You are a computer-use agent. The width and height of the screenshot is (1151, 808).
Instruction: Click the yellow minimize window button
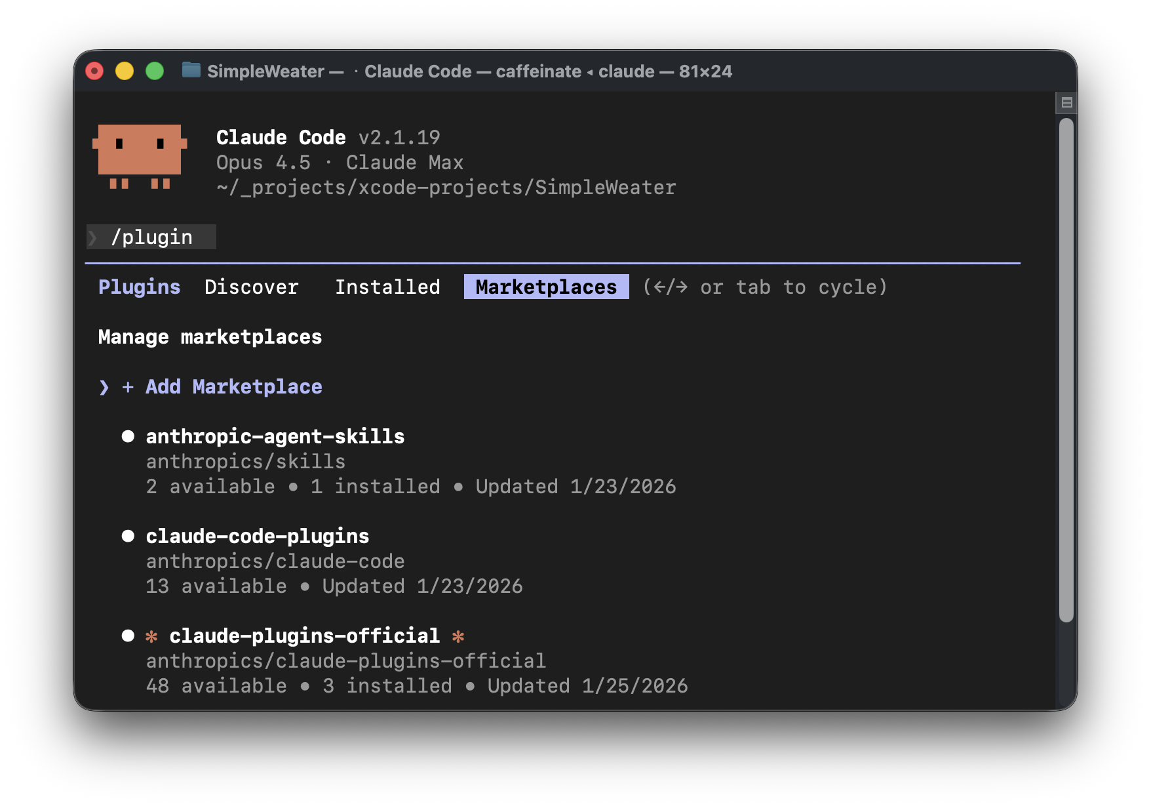point(125,71)
